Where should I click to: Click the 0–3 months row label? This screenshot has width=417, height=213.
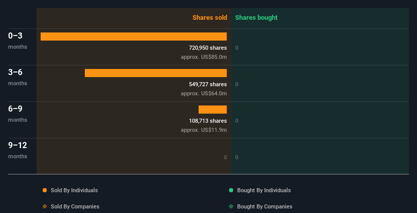[18, 41]
